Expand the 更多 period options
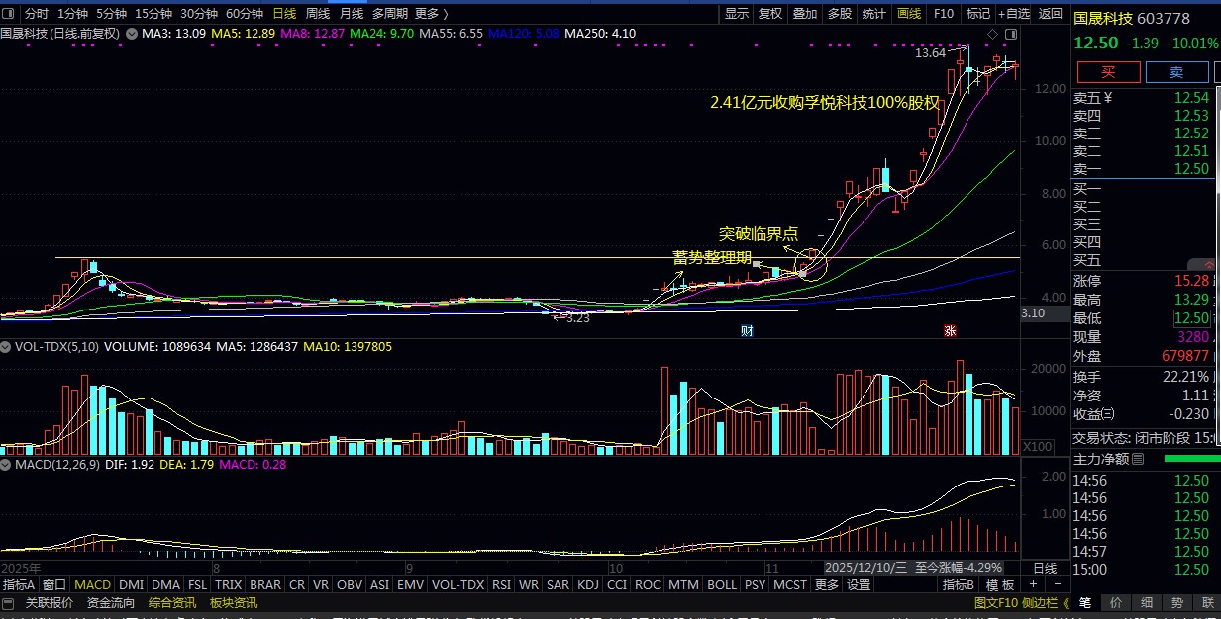 click(x=431, y=14)
